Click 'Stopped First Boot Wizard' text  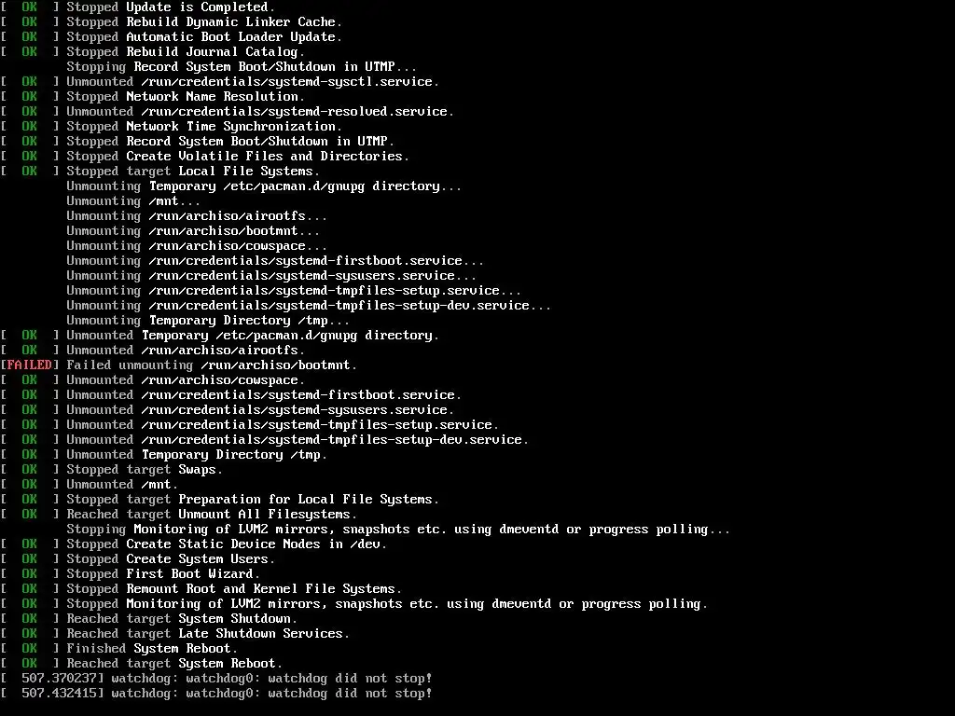[x=163, y=574]
